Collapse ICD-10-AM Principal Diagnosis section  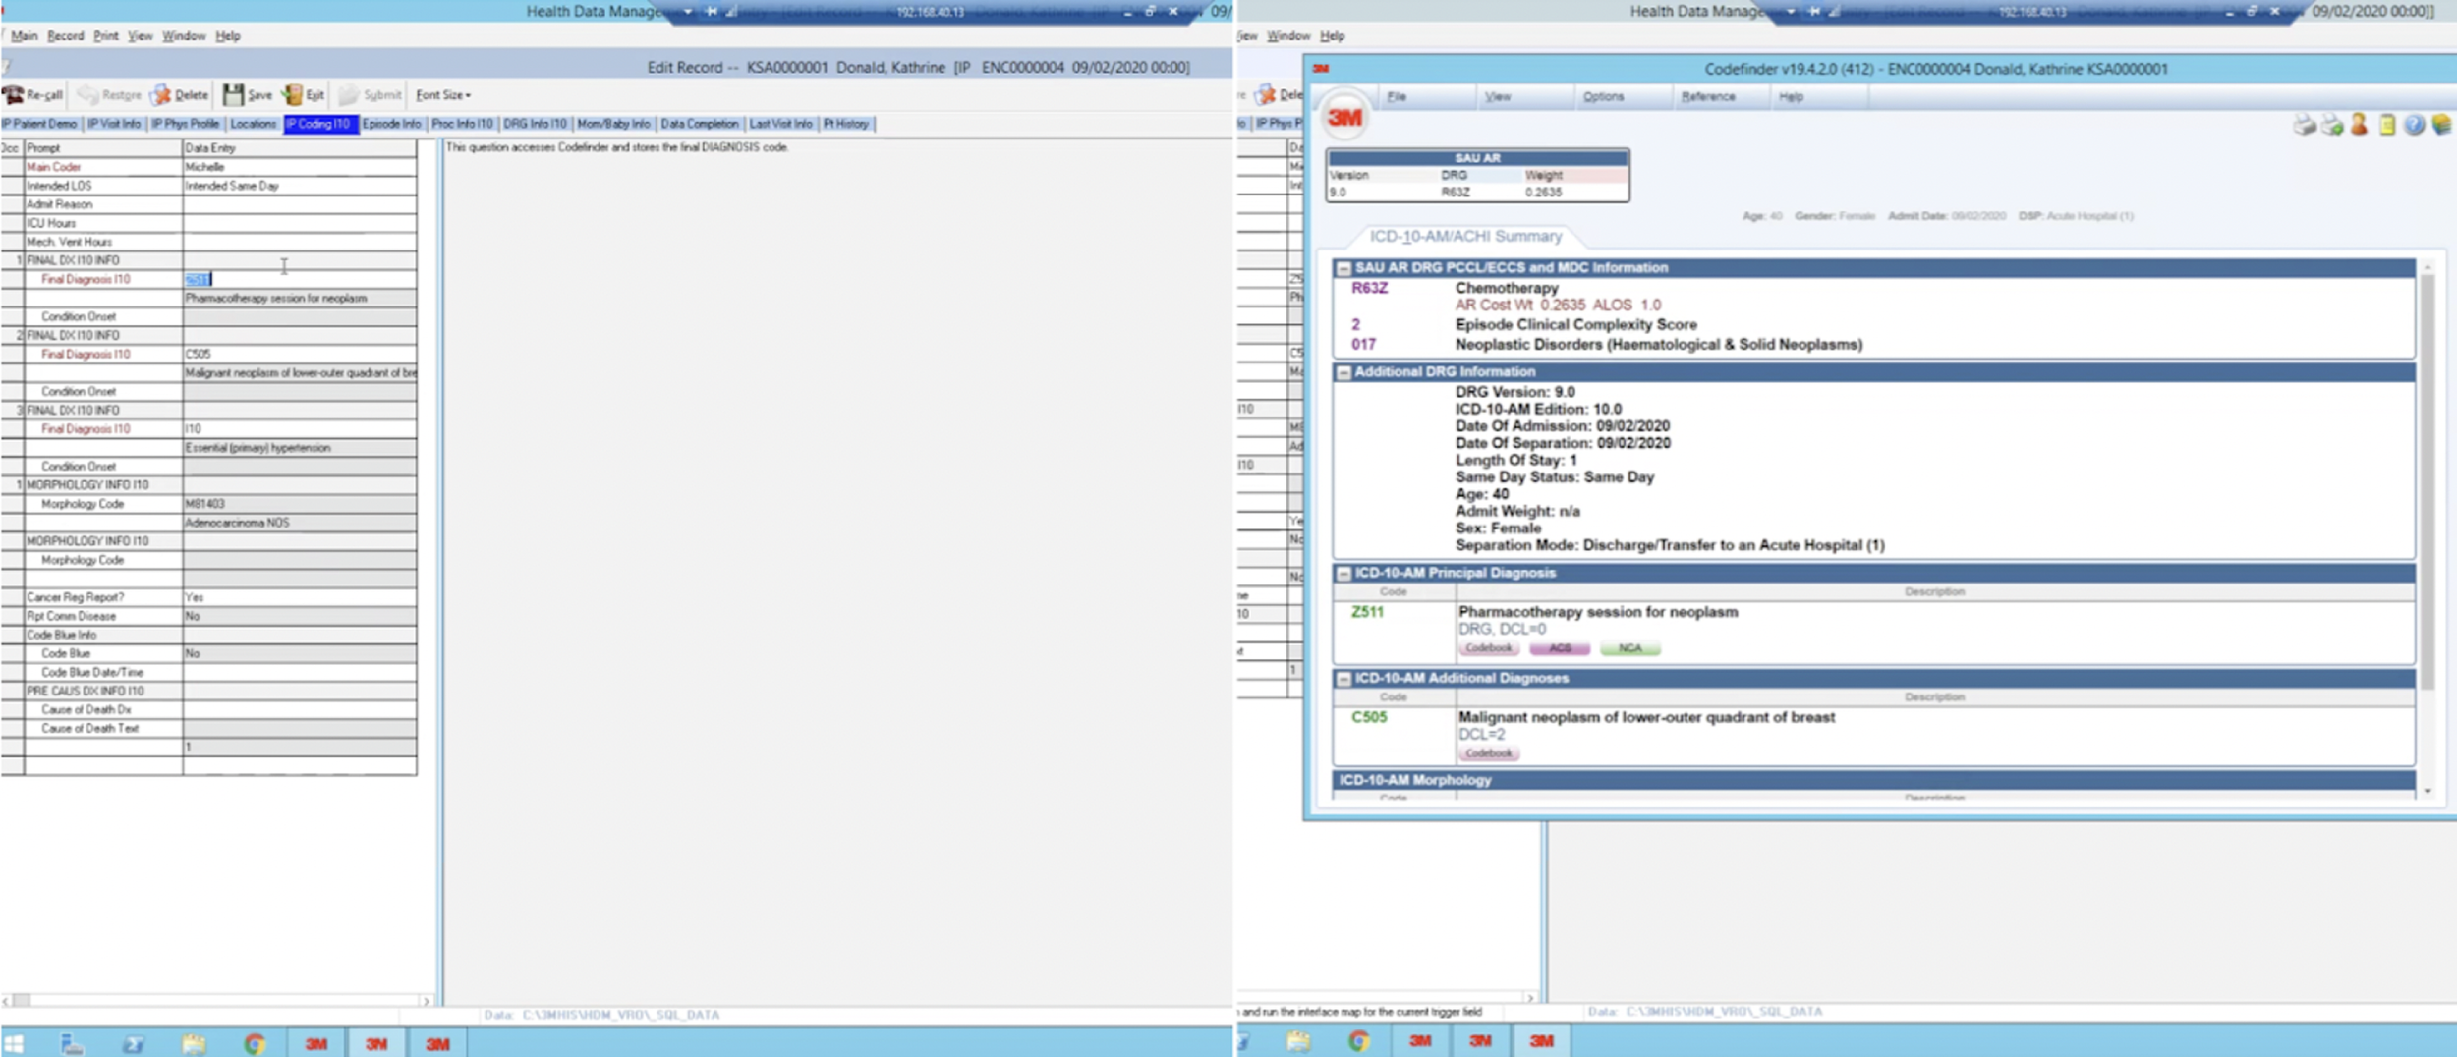[x=1343, y=574]
